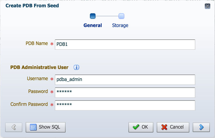Screen dimensions: 215x138
Task: Select the Password input box
Action: tap(125, 92)
